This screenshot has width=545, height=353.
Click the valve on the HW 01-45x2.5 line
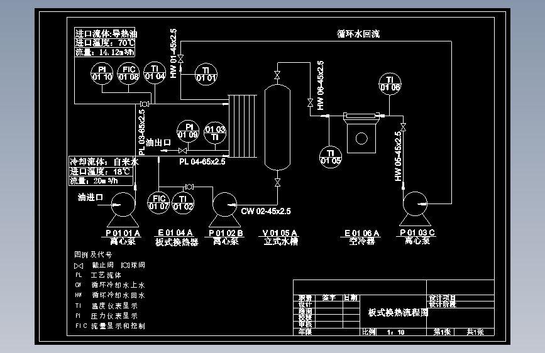[x=181, y=58]
